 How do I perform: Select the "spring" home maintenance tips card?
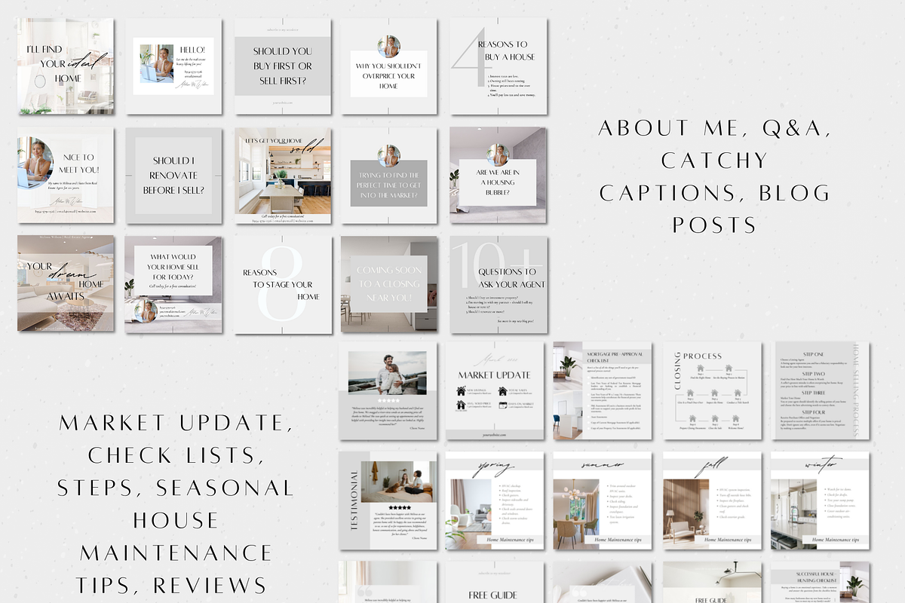(495, 500)
